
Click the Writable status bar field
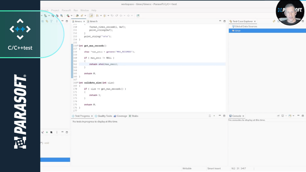187,168
